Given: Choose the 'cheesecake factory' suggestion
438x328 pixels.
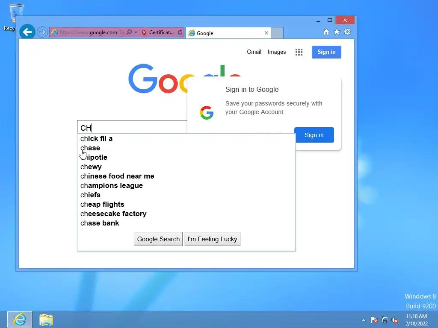Looking at the screenshot, I should pos(186,214).
